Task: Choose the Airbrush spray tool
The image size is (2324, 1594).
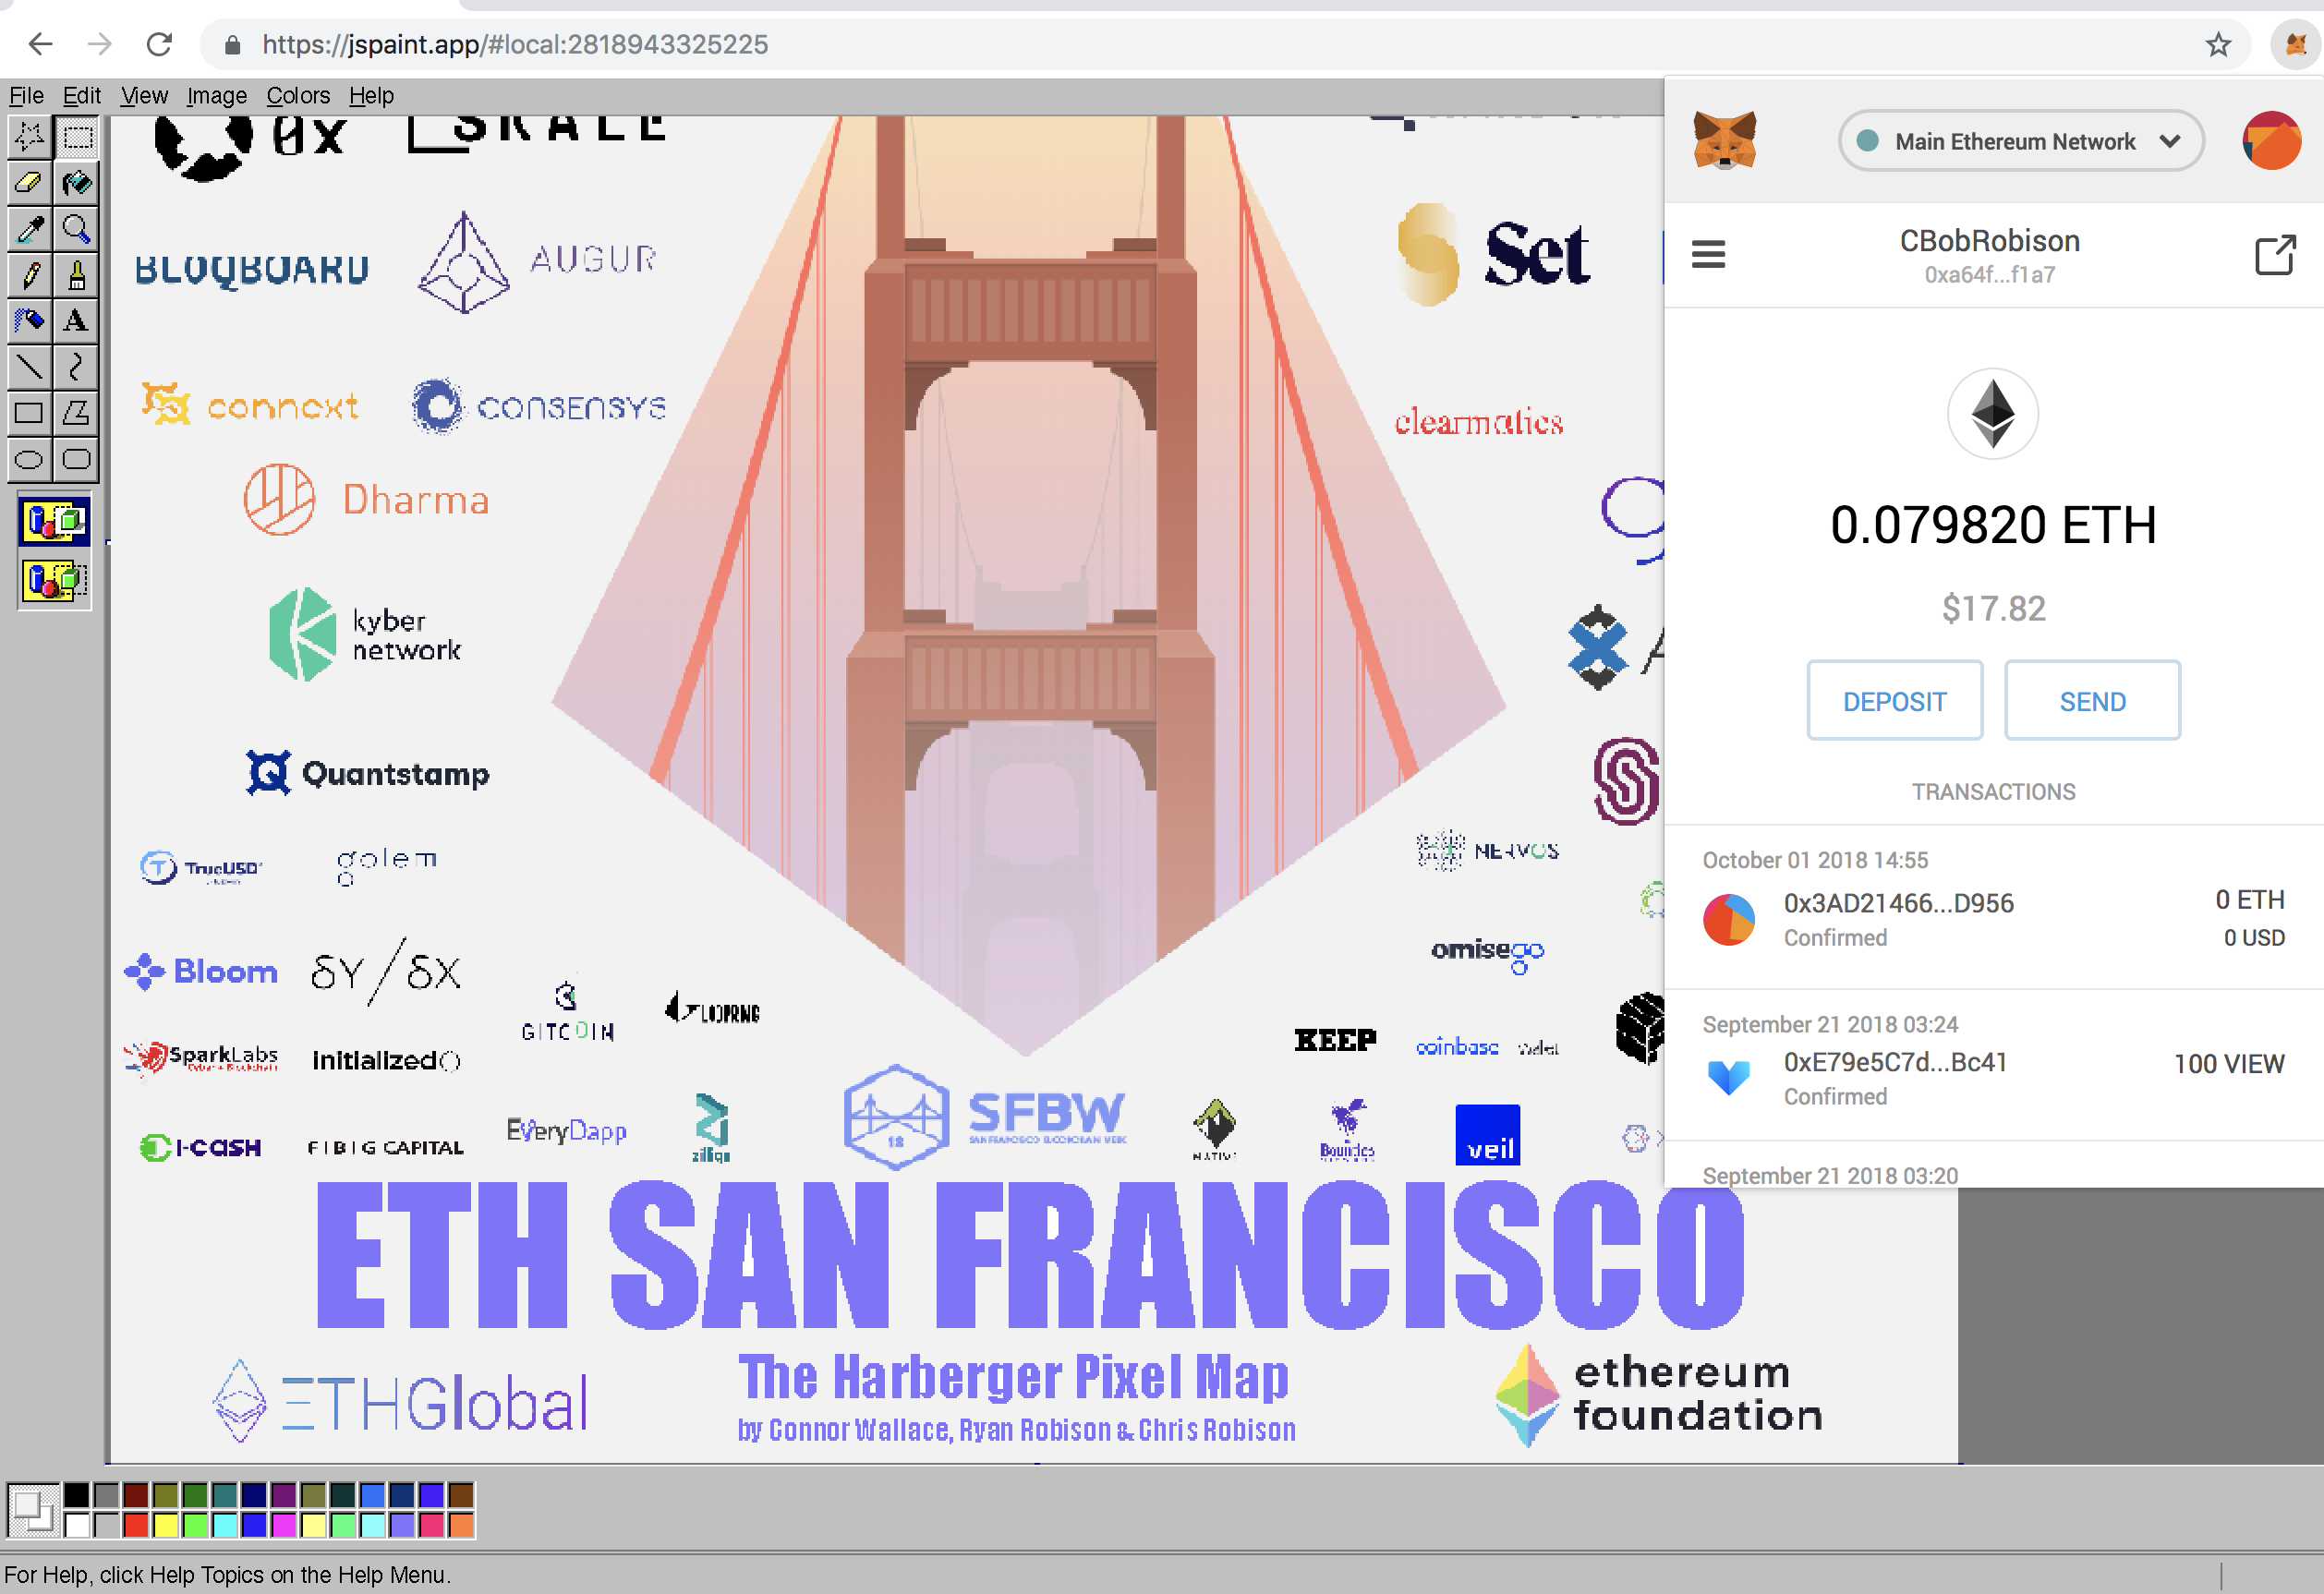Action: [x=29, y=321]
